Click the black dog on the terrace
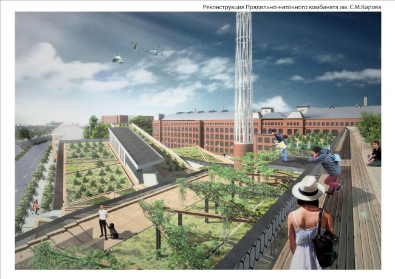The image size is (395, 279). click(x=113, y=231)
